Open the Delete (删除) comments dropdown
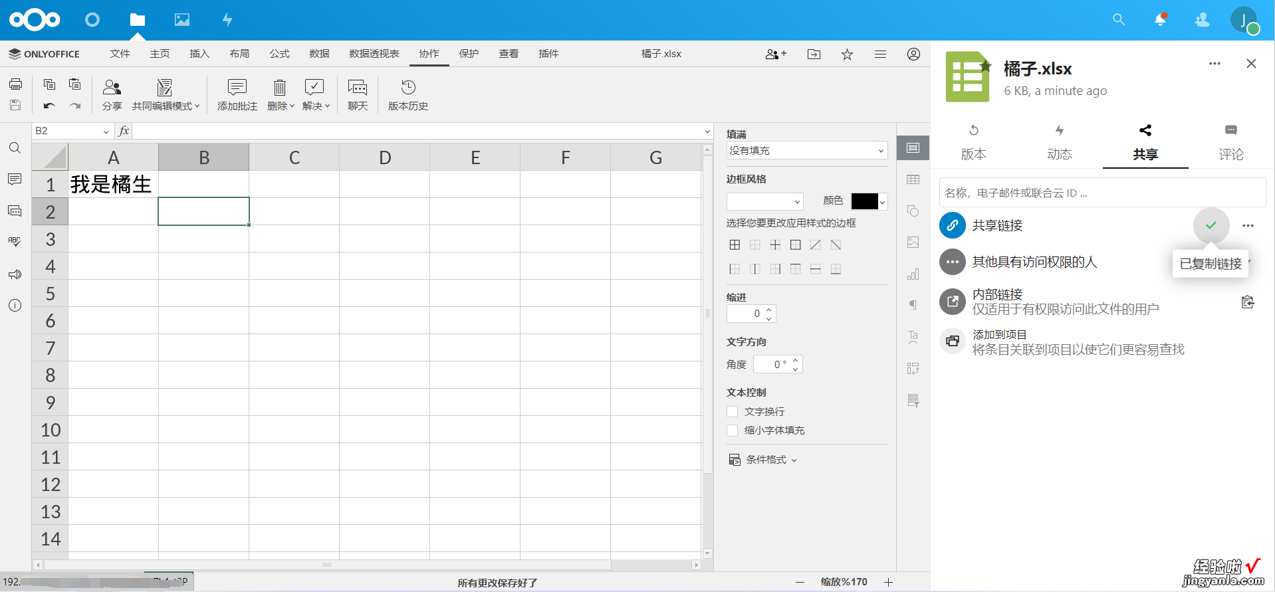1275x592 pixels. click(281, 95)
